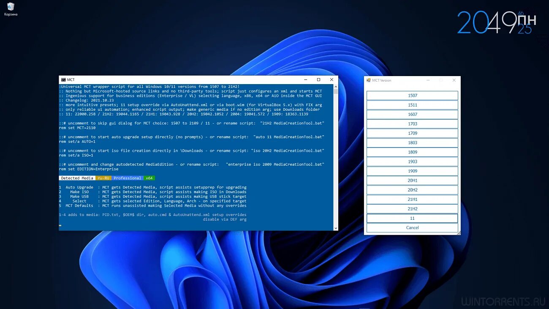Click the Detected Media label in console
Viewport: 549px width, 309px height.
pyautogui.click(x=77, y=178)
